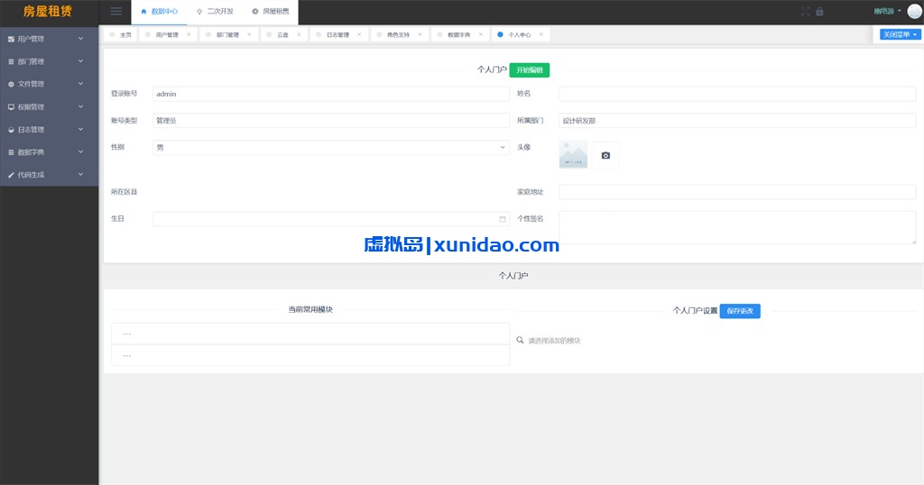Open the username dropdown beside the top-right avatar
The height and width of the screenshot is (485, 924).
[888, 11]
